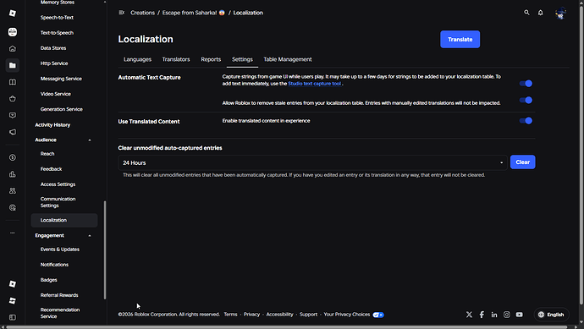Switch to the Reports tab

pos(211,59)
